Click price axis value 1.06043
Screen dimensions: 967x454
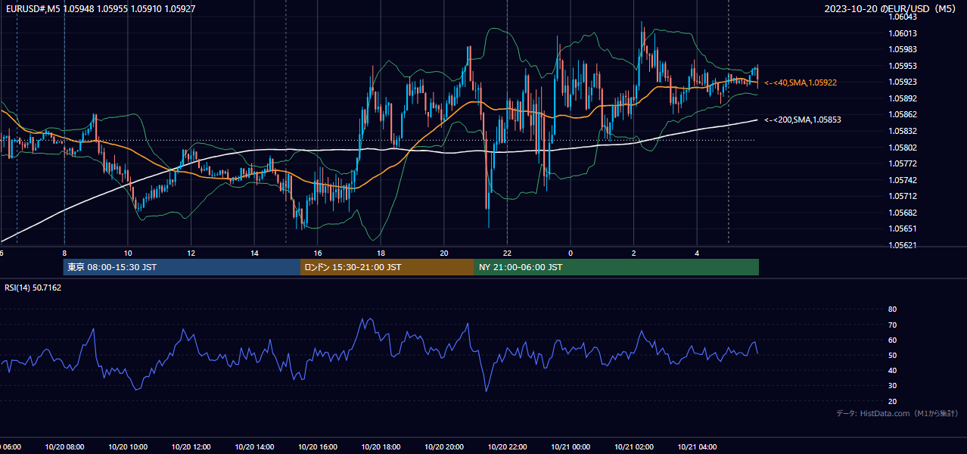click(x=902, y=17)
